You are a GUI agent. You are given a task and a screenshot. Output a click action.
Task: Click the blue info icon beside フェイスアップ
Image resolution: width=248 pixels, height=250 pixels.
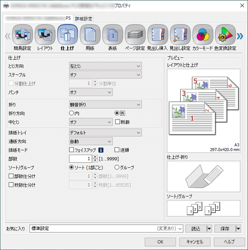pyautogui.click(x=101, y=150)
